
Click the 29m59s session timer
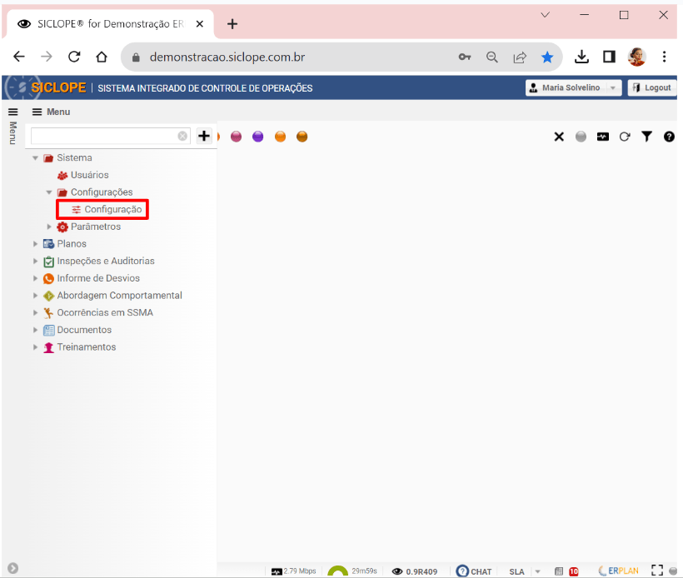coord(364,571)
